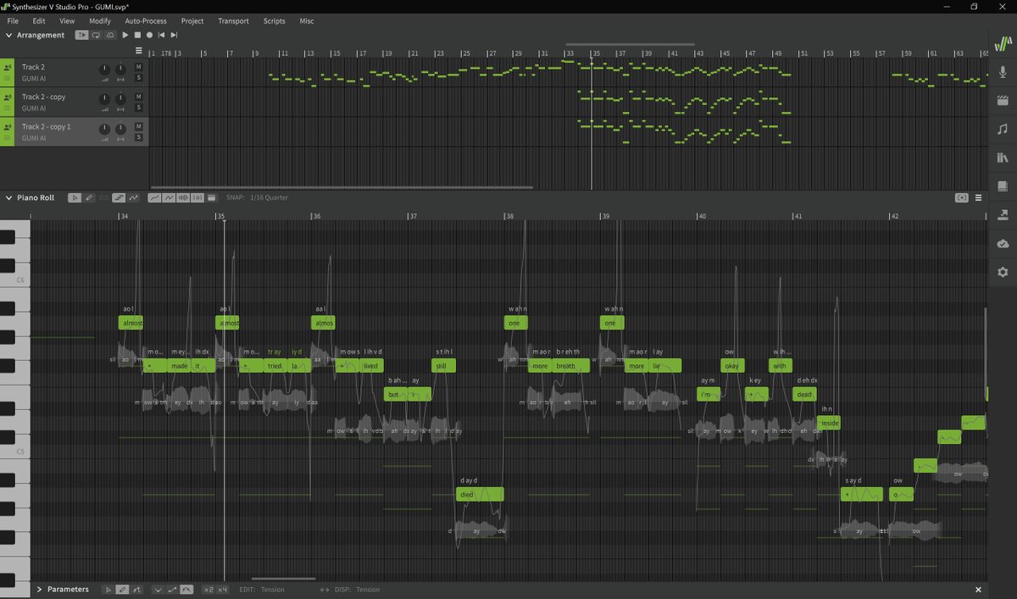Select the line draw tool in Parameters toolbar
This screenshot has height=599, width=1017.
(x=136, y=590)
